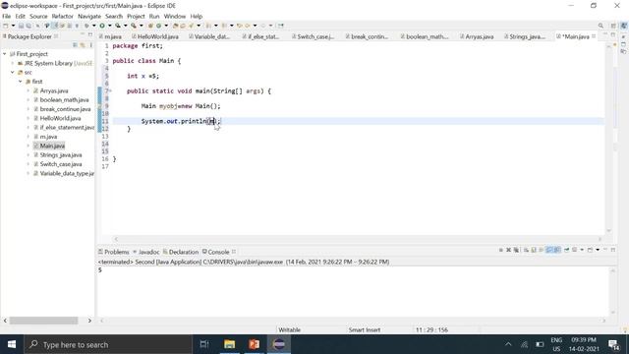The height and width of the screenshot is (354, 629).
Task: Toggle Word Wrap in Console toolbar
Action: pos(542,250)
